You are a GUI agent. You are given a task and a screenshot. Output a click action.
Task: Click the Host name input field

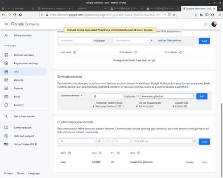[x=75, y=40]
